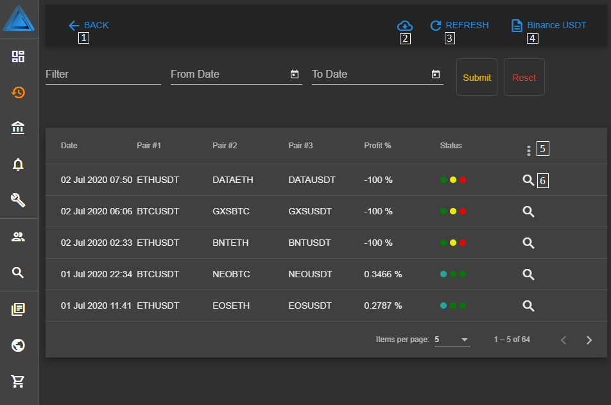Viewport: 611px width, 405px height.
Task: Select the 01 Jul 2020 22:34 date cell
Action: click(x=97, y=274)
